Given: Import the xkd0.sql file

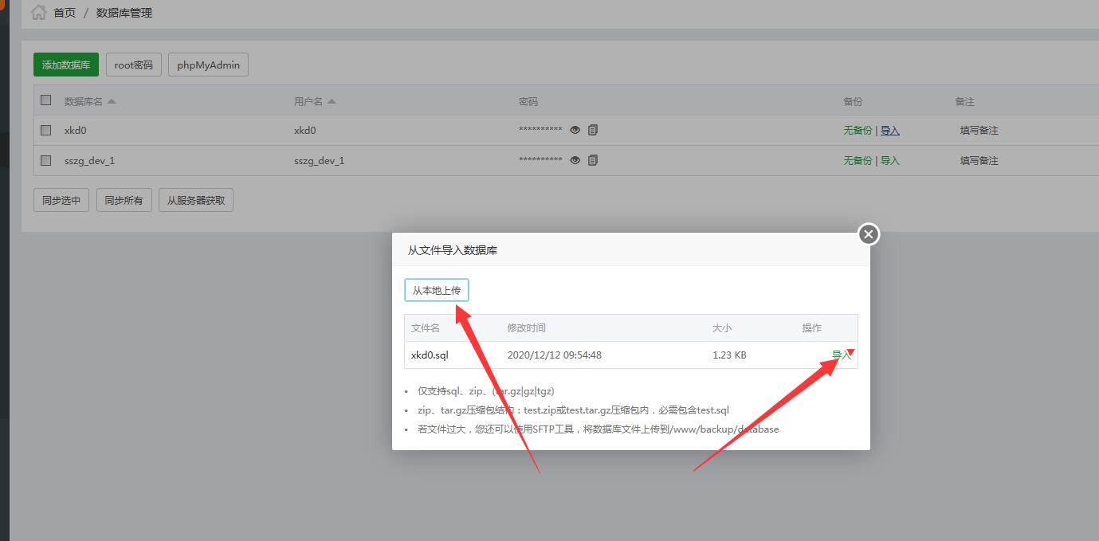Looking at the screenshot, I should coord(841,355).
